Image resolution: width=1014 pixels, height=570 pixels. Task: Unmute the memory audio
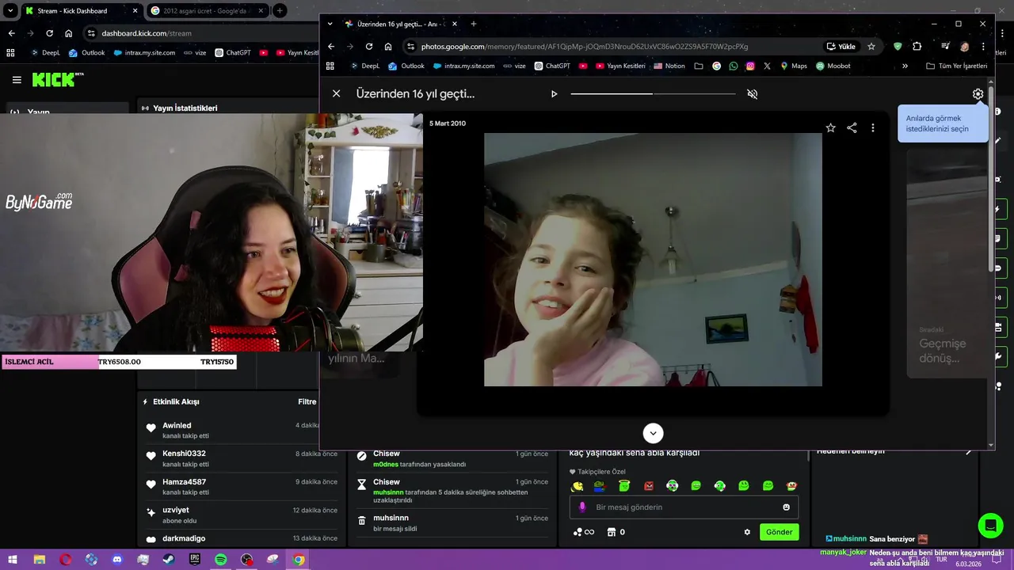click(x=753, y=93)
